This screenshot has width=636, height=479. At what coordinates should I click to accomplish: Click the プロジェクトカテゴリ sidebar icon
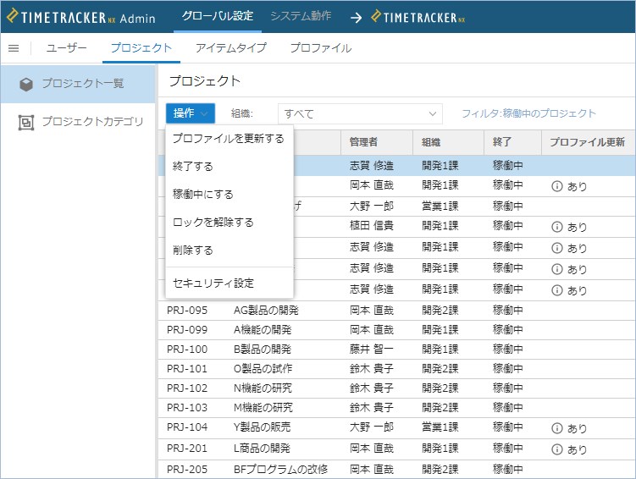tap(26, 122)
